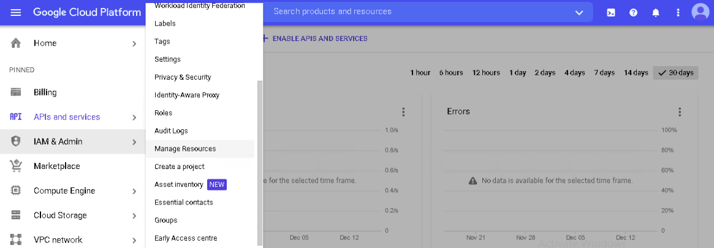Open the hamburger navigation menu

16,13
